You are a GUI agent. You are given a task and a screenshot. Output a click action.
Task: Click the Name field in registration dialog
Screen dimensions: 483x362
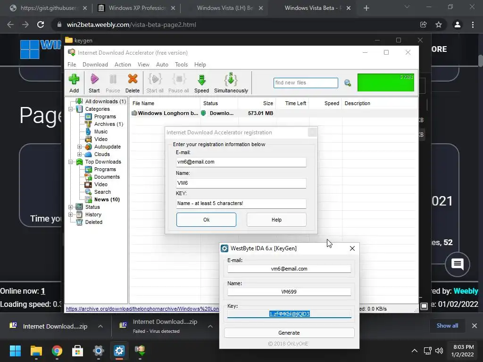pyautogui.click(x=241, y=183)
